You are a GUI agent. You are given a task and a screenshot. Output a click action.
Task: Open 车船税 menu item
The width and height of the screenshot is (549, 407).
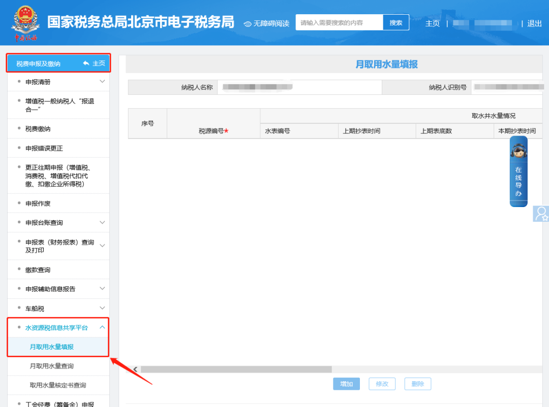pyautogui.click(x=58, y=309)
